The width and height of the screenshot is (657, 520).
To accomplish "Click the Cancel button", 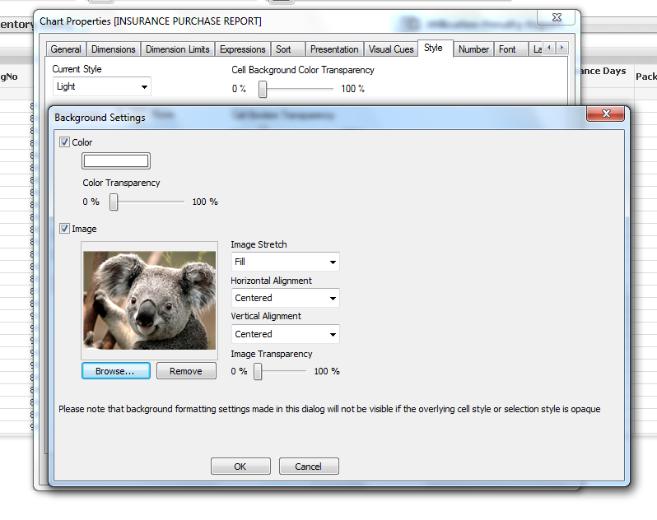I will pyautogui.click(x=309, y=467).
